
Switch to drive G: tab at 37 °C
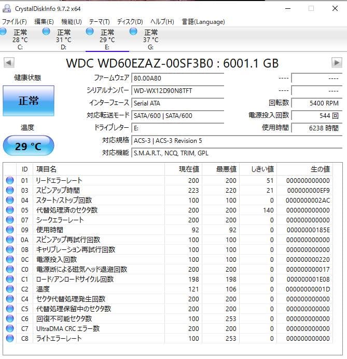coord(150,39)
